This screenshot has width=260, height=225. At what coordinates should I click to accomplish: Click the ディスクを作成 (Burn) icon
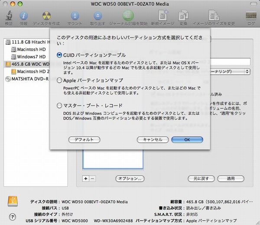pos(46,16)
